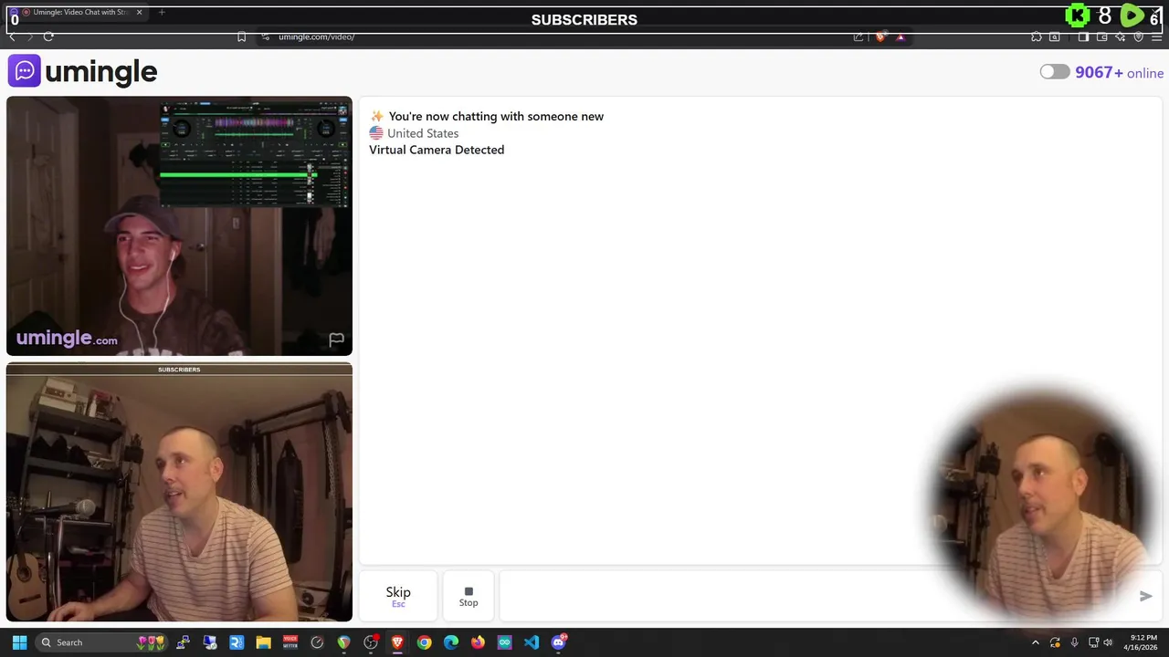Screen dimensions: 1169x657
Task: Open File Explorer from the taskbar
Action: pos(263,642)
